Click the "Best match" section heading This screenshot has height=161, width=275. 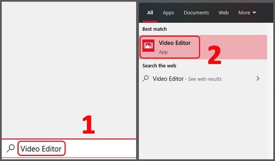(154, 29)
